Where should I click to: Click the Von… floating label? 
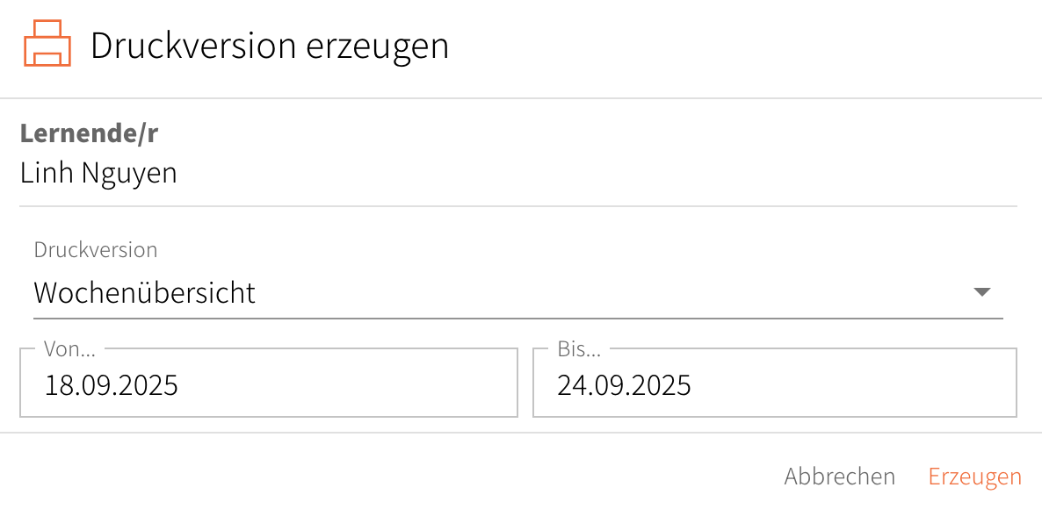point(70,349)
